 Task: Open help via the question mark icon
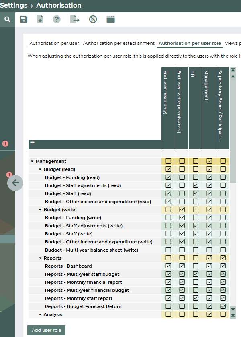click(x=57, y=19)
